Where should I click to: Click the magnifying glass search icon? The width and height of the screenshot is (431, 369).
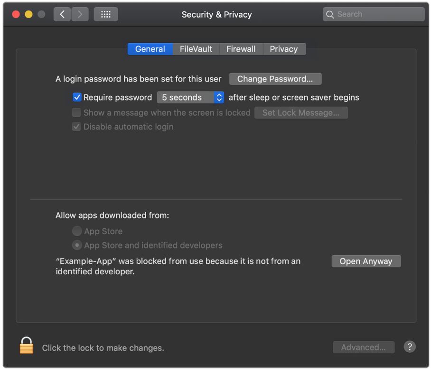pyautogui.click(x=330, y=15)
